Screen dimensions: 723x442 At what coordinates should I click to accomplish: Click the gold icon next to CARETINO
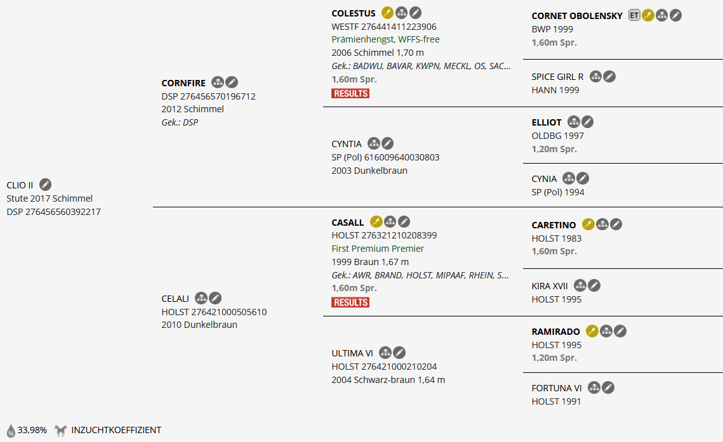588,224
